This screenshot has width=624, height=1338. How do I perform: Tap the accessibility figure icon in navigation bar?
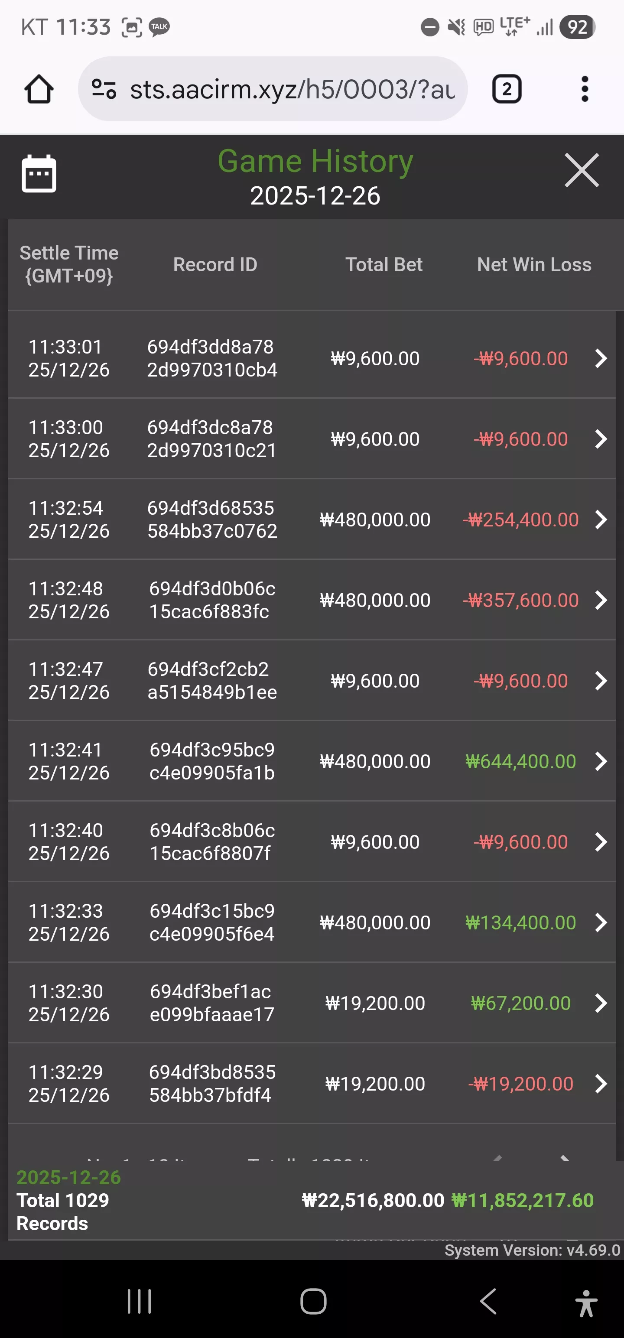(x=586, y=1302)
